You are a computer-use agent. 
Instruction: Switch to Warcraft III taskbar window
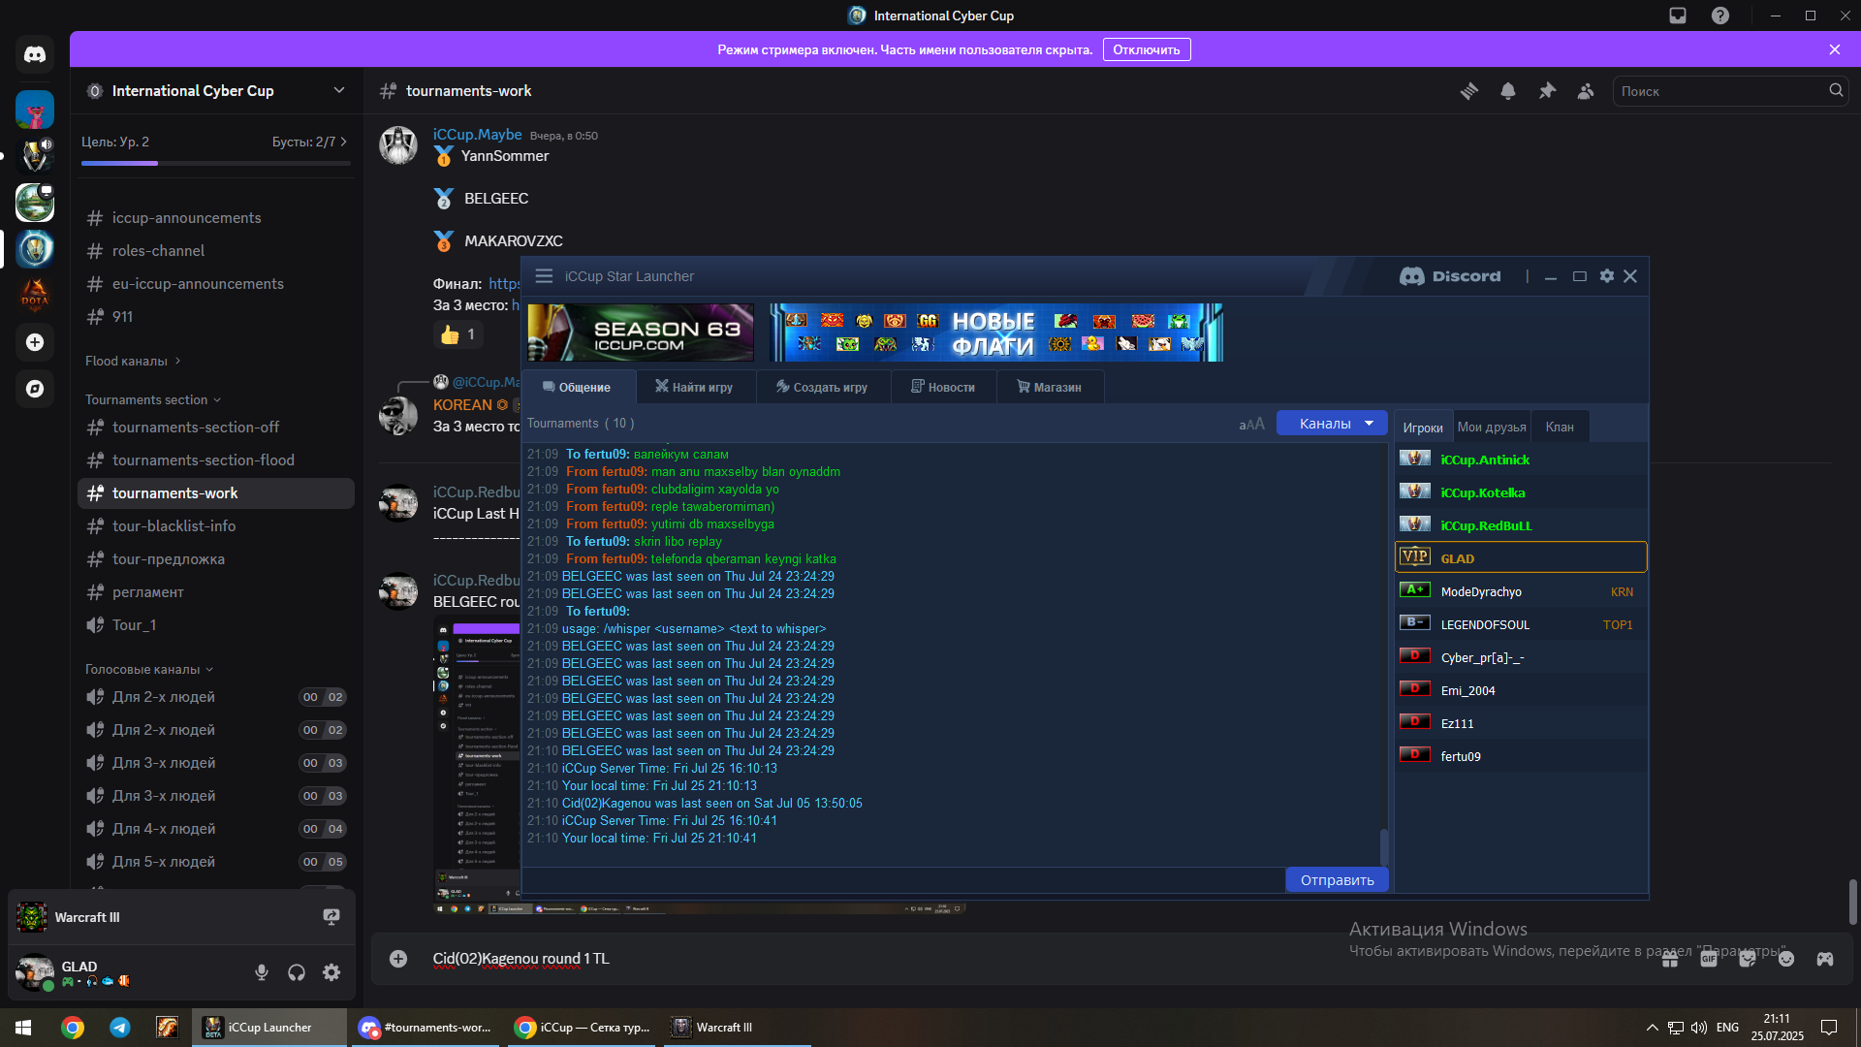(737, 1028)
